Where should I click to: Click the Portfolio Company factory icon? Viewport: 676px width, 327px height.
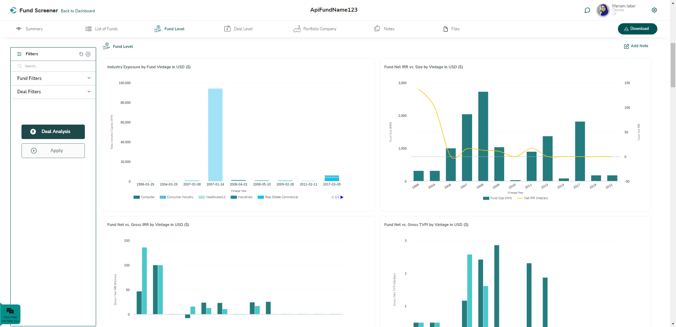(297, 29)
